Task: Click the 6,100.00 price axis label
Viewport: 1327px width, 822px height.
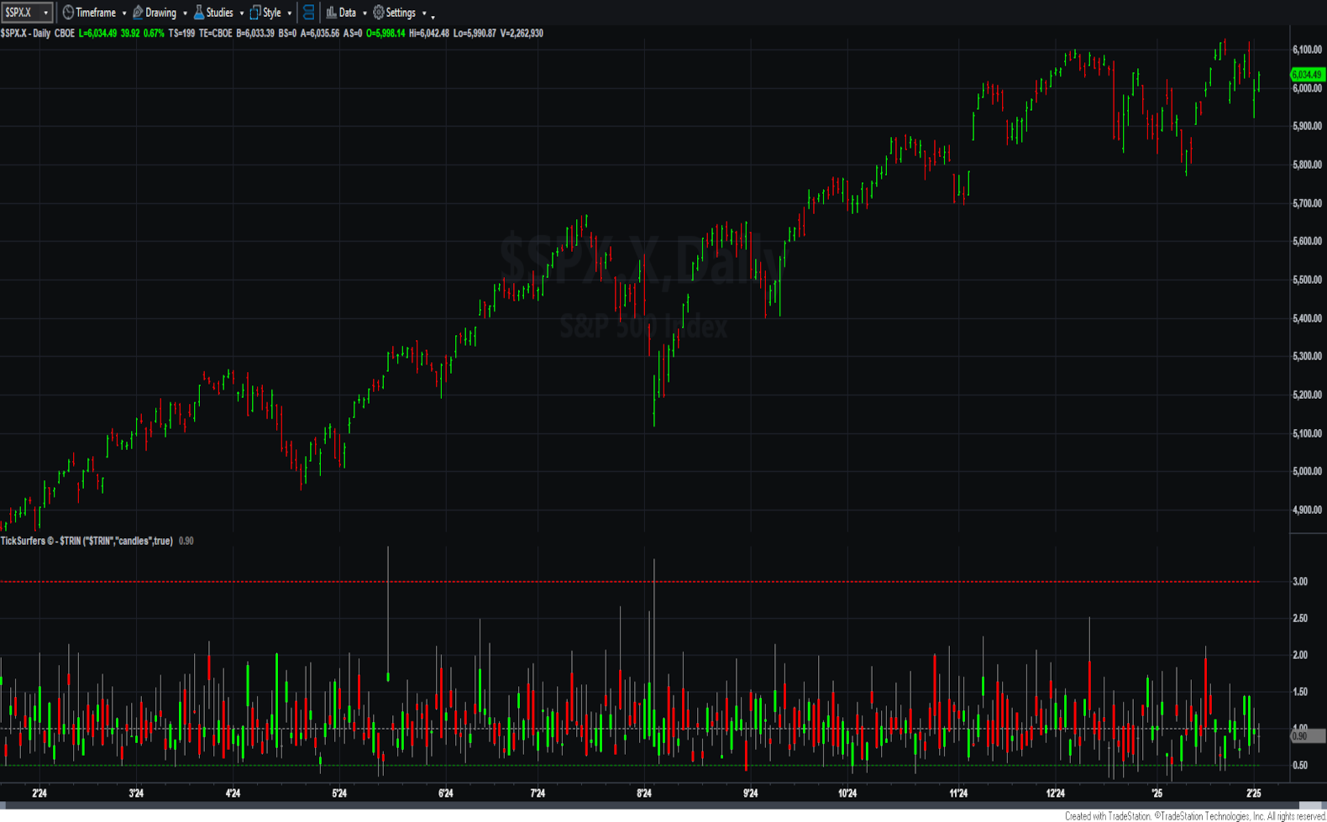Action: pos(1308,50)
